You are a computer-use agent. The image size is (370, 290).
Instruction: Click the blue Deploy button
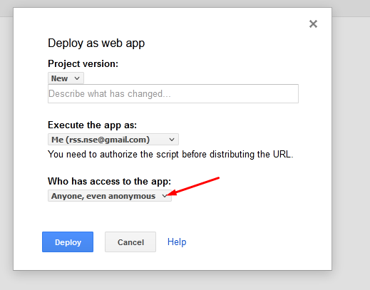pyautogui.click(x=68, y=242)
